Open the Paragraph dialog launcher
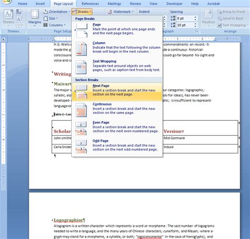Screen dimensions: 250x239 click(x=197, y=31)
